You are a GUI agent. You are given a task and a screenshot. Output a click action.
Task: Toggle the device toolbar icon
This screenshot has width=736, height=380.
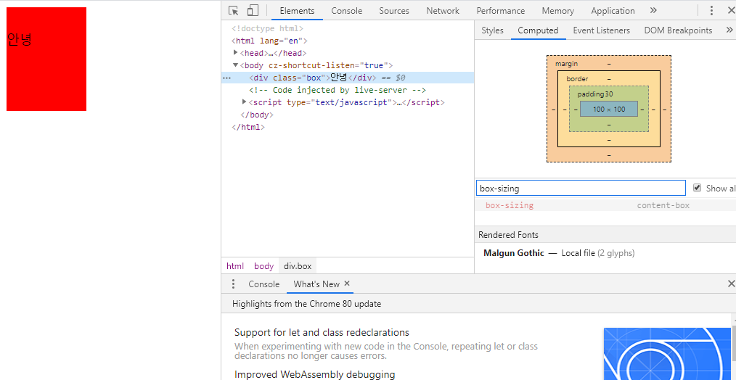point(253,10)
